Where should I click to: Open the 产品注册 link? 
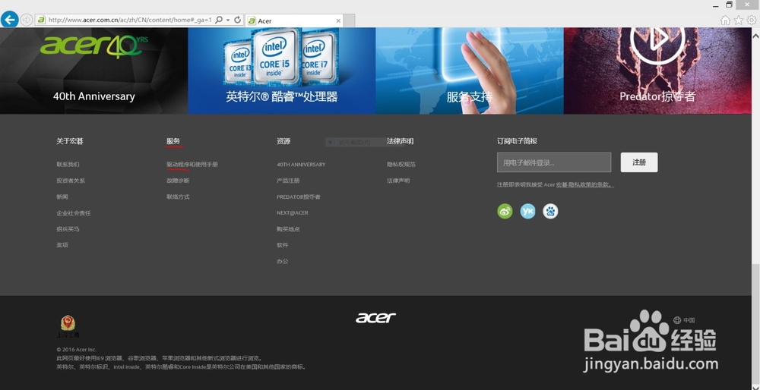coord(288,181)
